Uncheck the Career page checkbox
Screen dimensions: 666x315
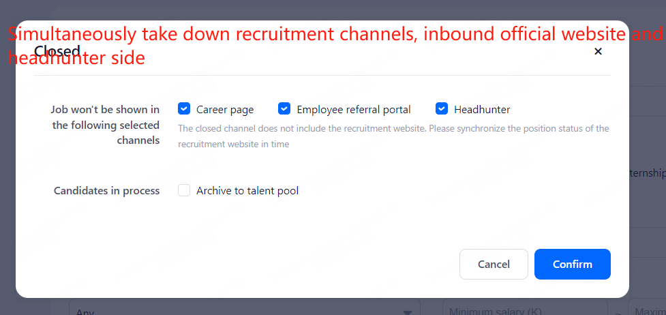coord(183,109)
